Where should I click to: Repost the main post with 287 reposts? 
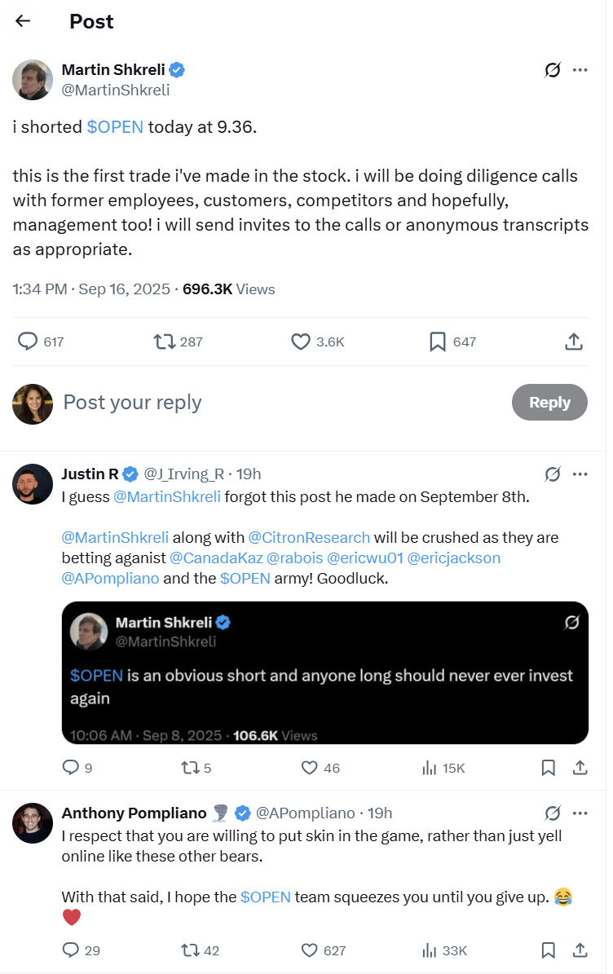coord(165,342)
